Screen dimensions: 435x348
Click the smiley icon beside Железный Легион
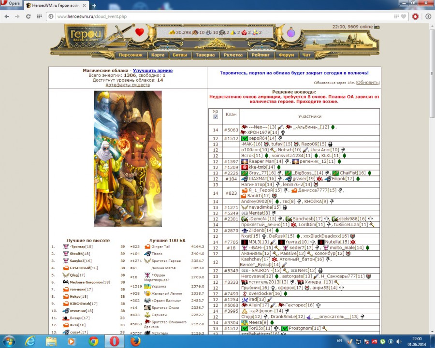coord(147,293)
